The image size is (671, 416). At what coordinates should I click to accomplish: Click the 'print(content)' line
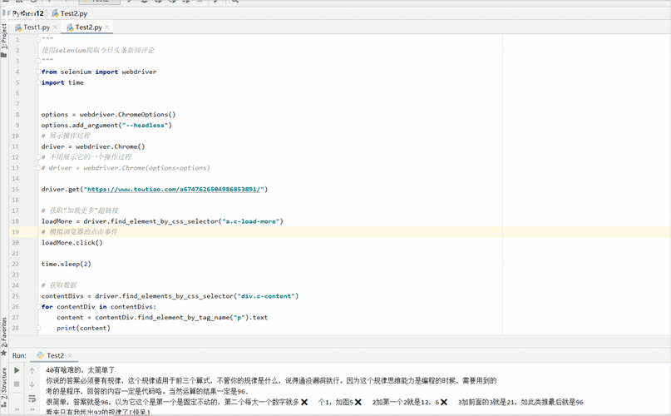coord(83,328)
